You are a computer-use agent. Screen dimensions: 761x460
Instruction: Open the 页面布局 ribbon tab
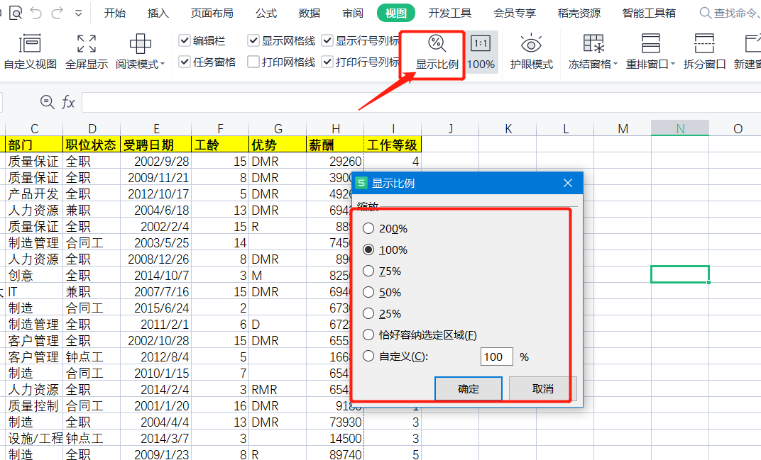pyautogui.click(x=212, y=13)
